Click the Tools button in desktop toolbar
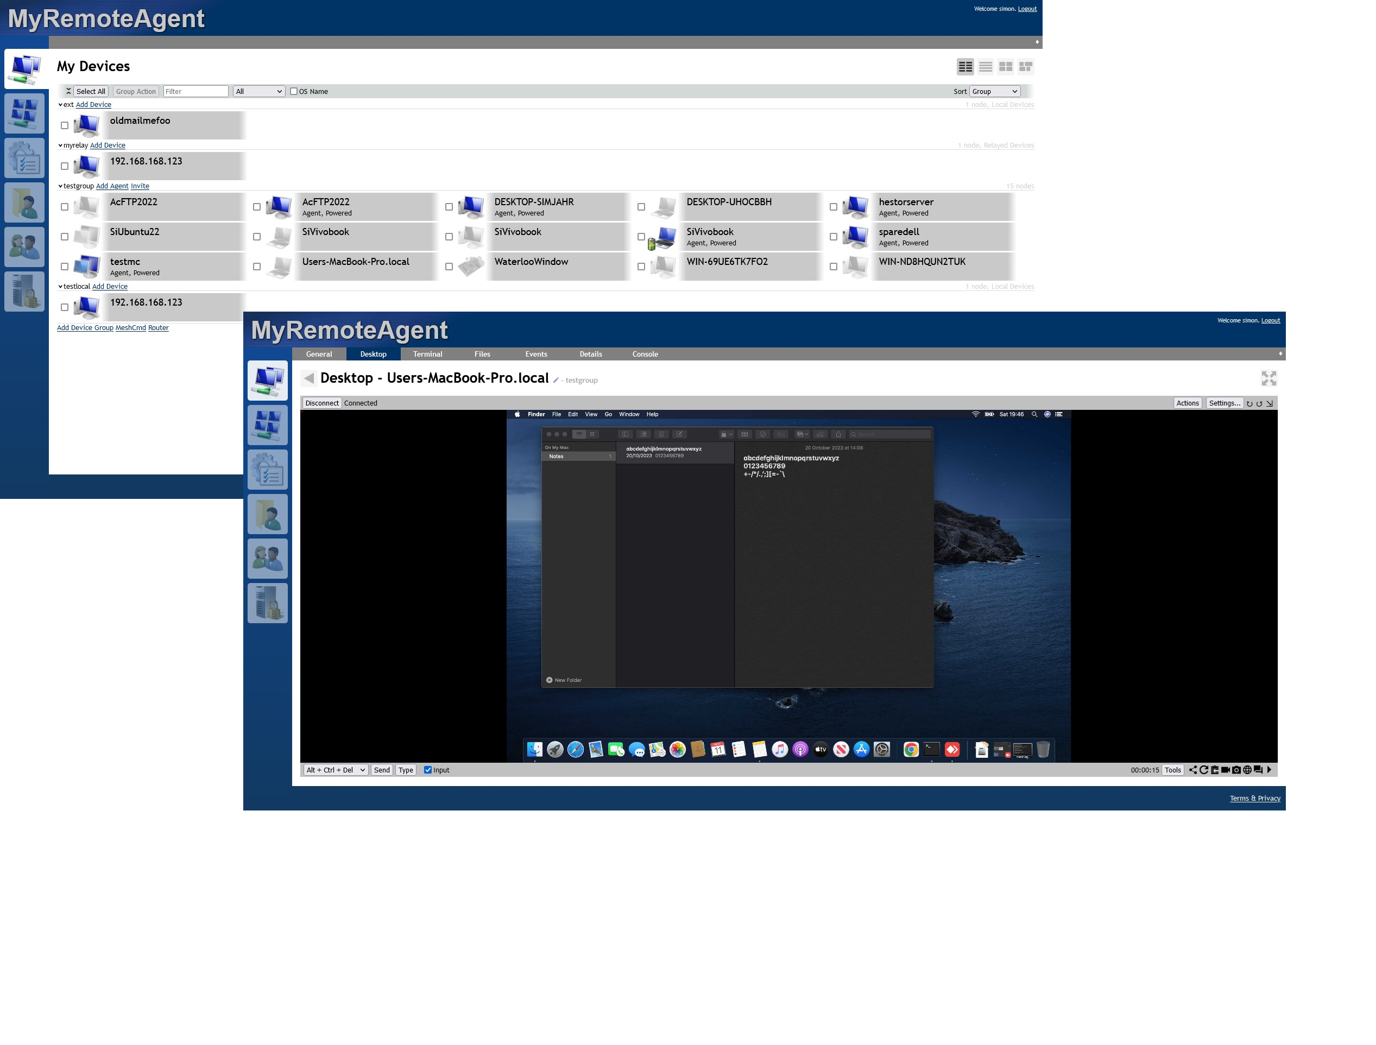1376x1045 pixels. (x=1172, y=770)
